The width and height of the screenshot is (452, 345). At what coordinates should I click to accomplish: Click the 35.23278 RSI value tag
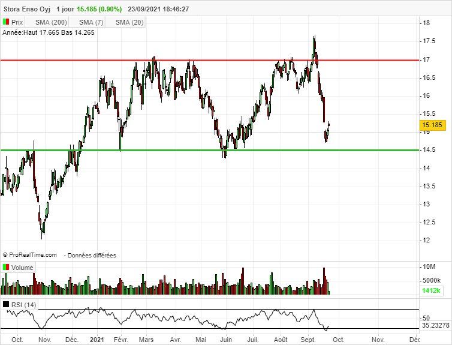pyautogui.click(x=435, y=325)
